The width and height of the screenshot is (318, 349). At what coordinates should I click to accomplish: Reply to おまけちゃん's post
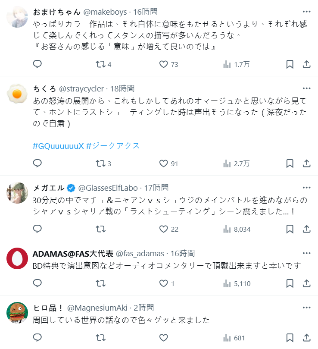37,64
